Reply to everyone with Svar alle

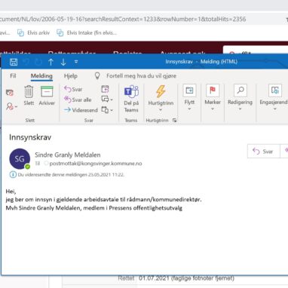pyautogui.click(x=78, y=100)
